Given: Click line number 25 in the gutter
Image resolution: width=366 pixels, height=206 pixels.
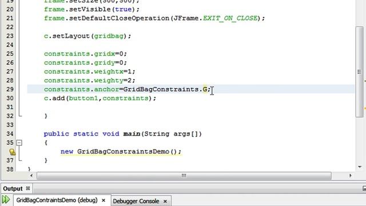Looking at the screenshot, I should [10, 54].
